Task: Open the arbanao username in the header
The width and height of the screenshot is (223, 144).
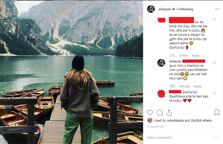Action: point(165,9)
